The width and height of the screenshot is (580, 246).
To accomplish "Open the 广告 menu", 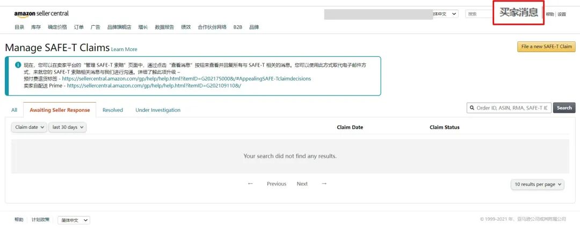I will click(96, 27).
